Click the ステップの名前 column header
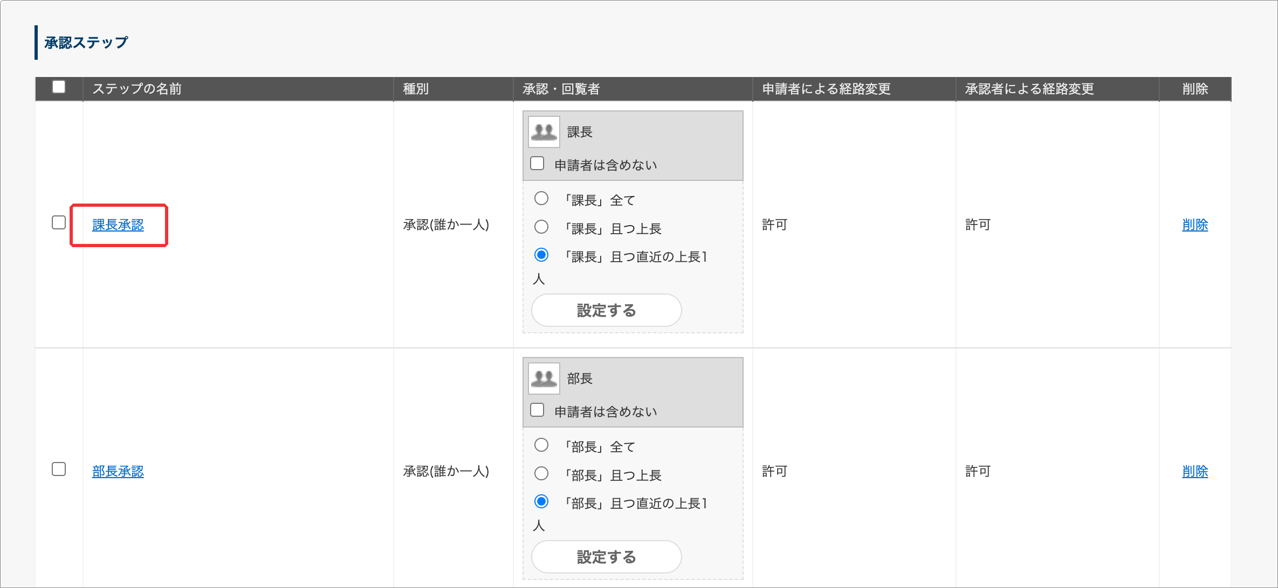 (x=137, y=89)
